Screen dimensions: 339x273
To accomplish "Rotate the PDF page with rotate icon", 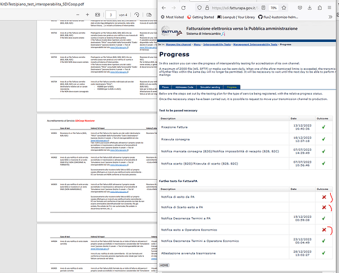I will [137, 15].
